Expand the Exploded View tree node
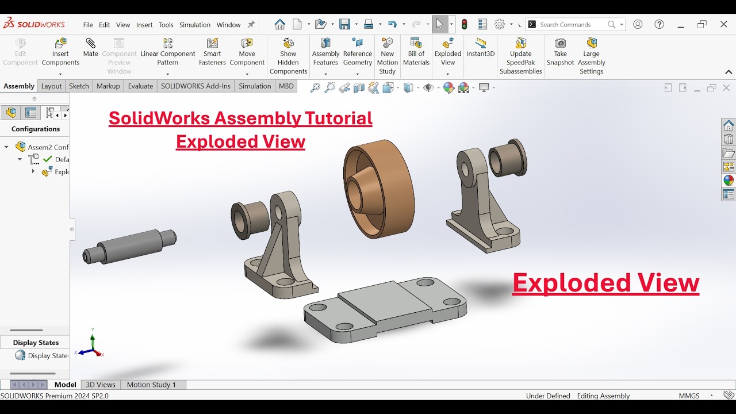The height and width of the screenshot is (414, 736). click(33, 171)
